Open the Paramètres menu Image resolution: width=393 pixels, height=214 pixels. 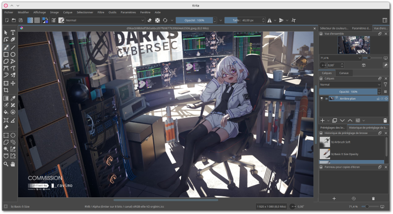(x=128, y=12)
